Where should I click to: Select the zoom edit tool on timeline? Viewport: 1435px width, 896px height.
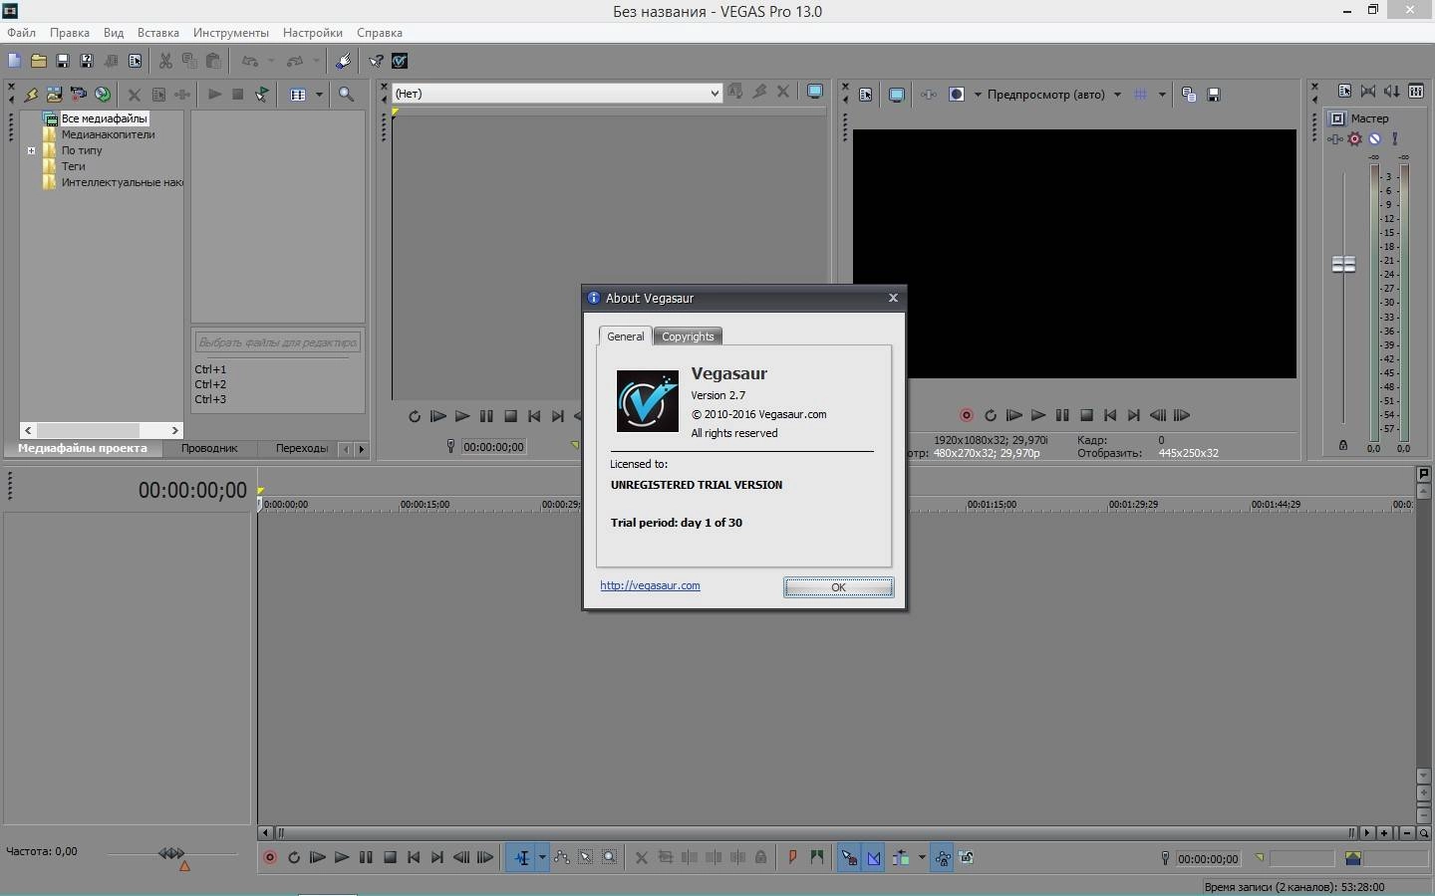pyautogui.click(x=610, y=857)
